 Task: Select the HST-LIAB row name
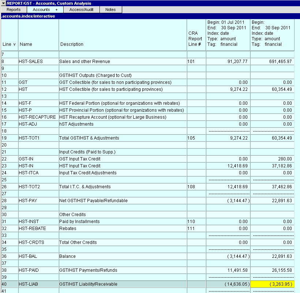pyautogui.click(x=29, y=284)
